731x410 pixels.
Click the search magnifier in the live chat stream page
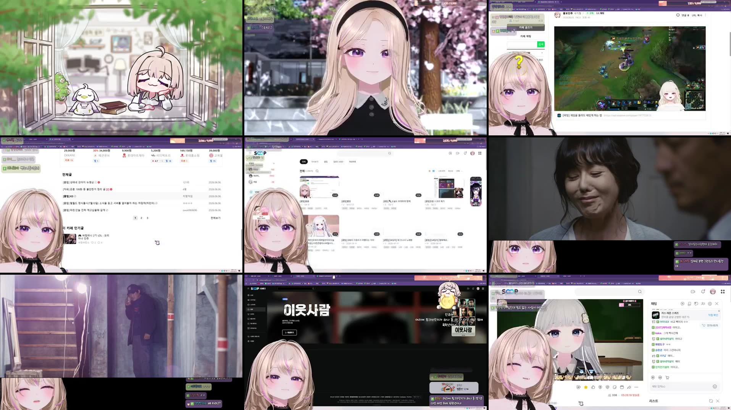[640, 292]
